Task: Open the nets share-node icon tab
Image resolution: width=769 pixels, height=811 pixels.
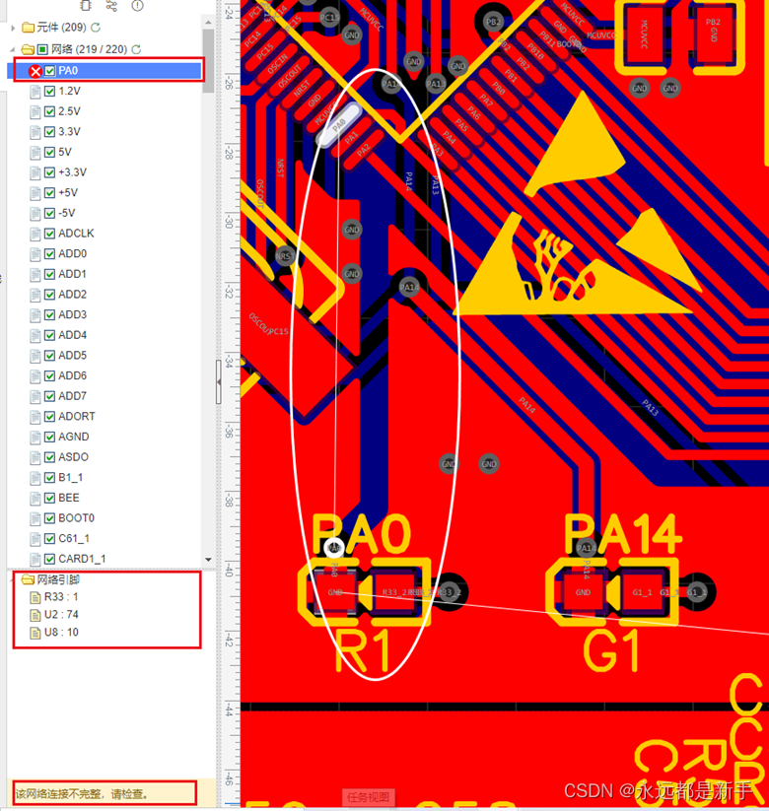Action: 111,5
